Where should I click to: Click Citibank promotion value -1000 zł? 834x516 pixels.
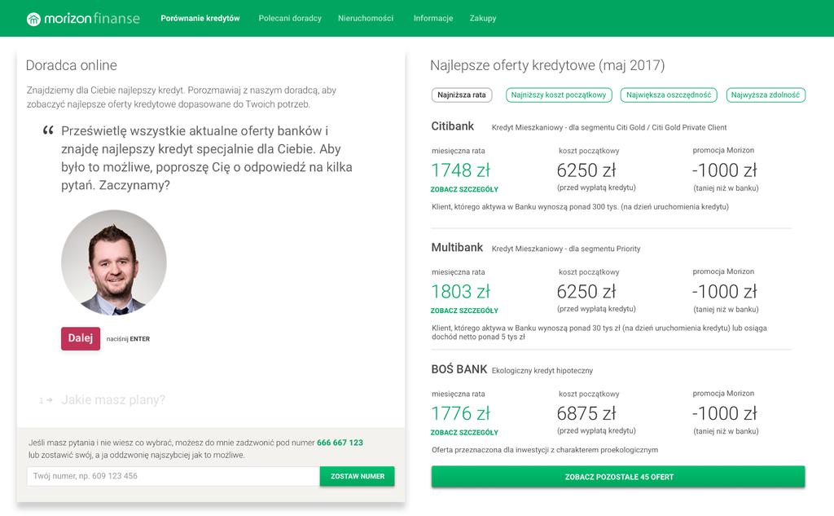(x=724, y=170)
